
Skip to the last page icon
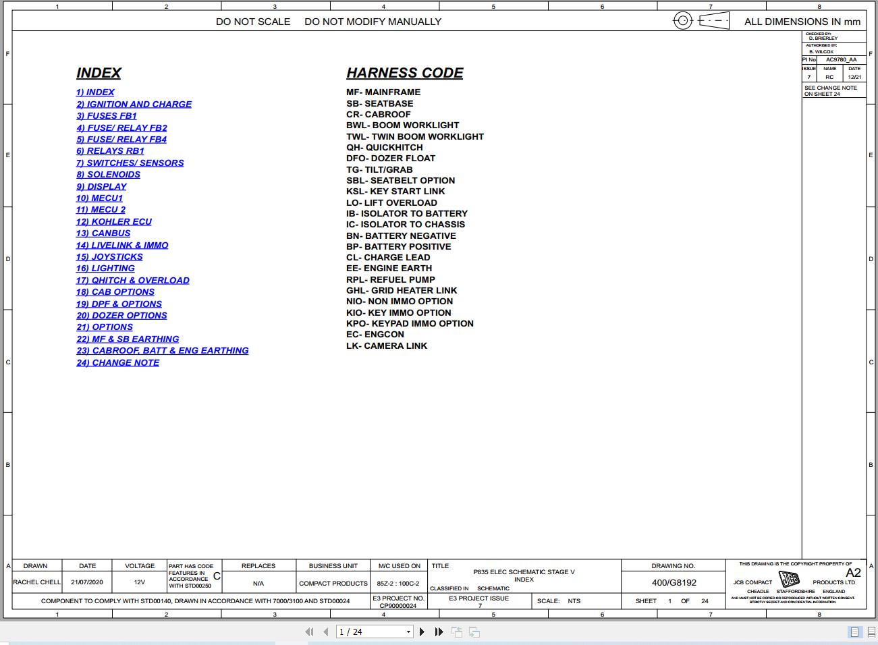tap(439, 632)
